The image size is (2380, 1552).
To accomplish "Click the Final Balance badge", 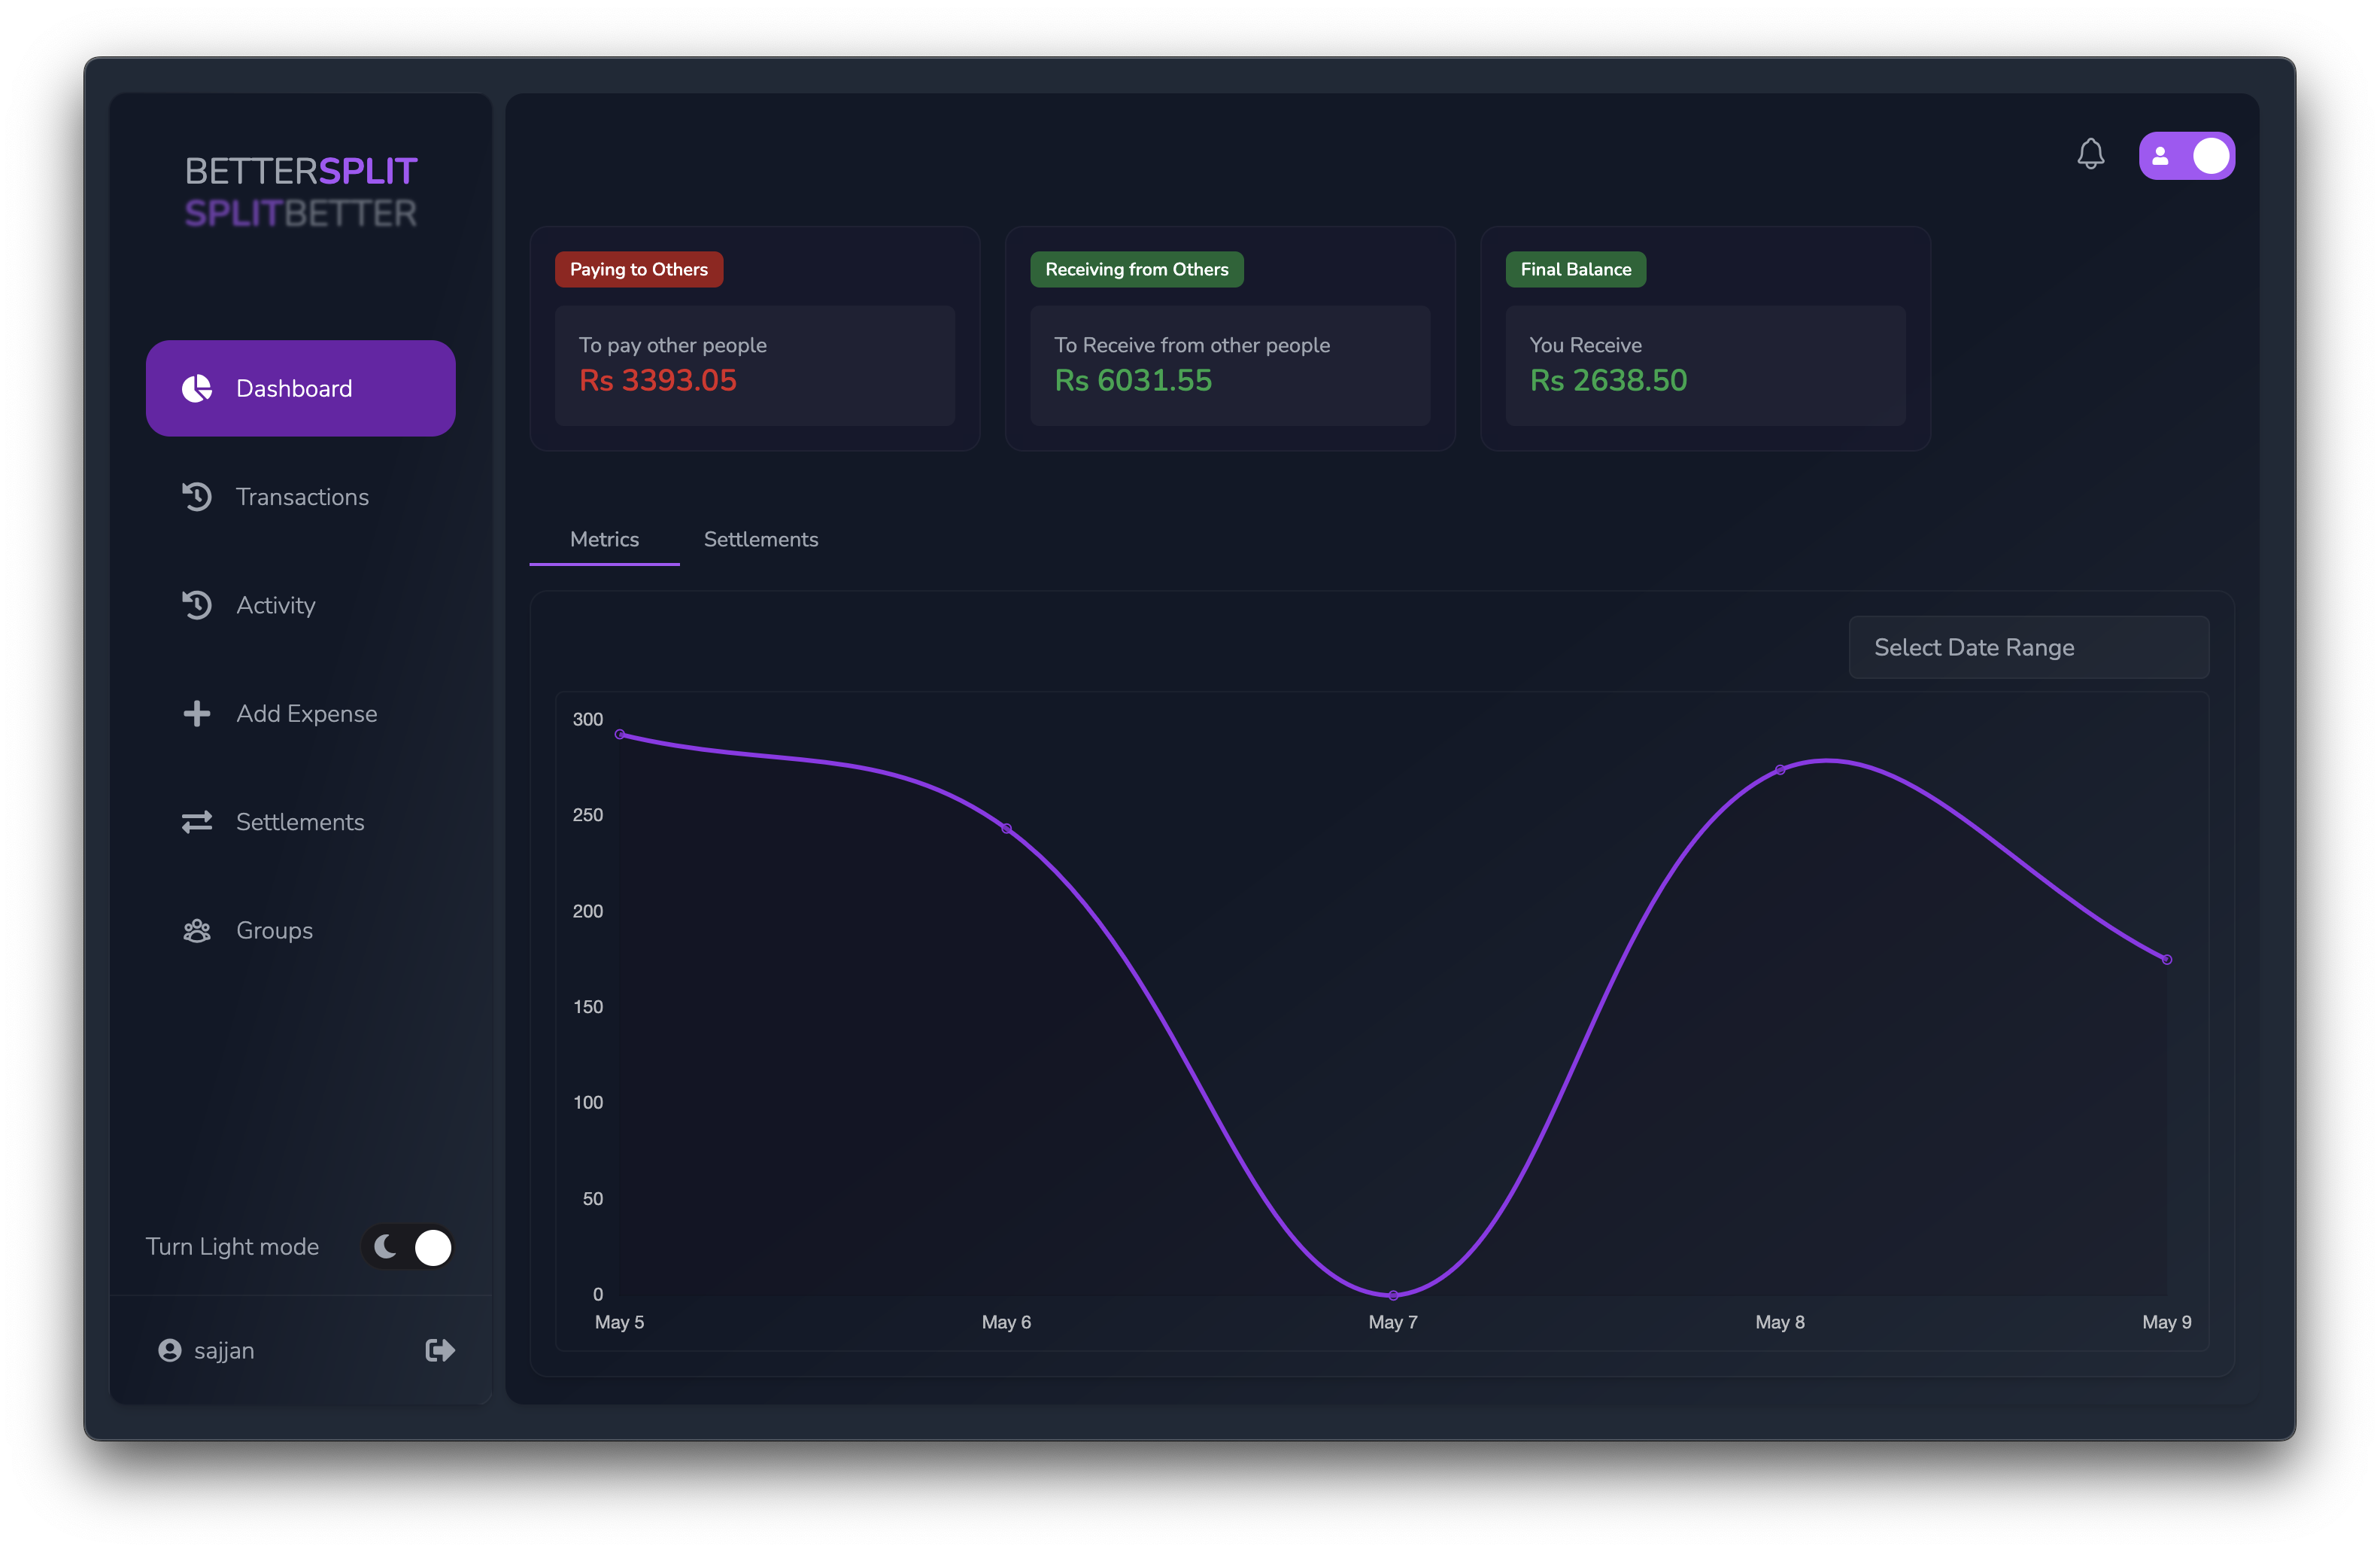I will (x=1575, y=269).
